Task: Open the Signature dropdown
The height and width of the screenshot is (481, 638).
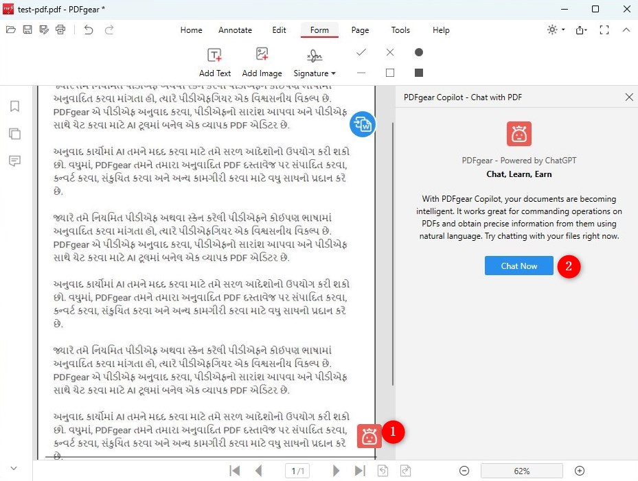Action: pyautogui.click(x=315, y=64)
